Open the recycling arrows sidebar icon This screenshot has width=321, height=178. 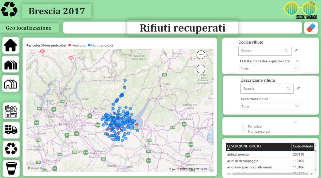tap(11, 149)
